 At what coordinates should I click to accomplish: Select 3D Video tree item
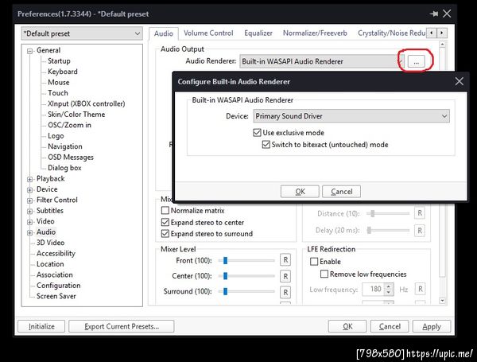coord(51,243)
